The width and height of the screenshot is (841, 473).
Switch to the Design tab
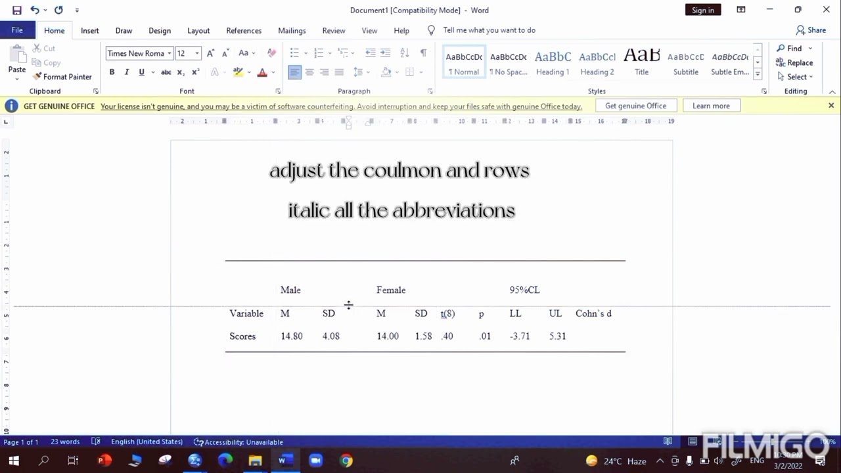click(160, 30)
